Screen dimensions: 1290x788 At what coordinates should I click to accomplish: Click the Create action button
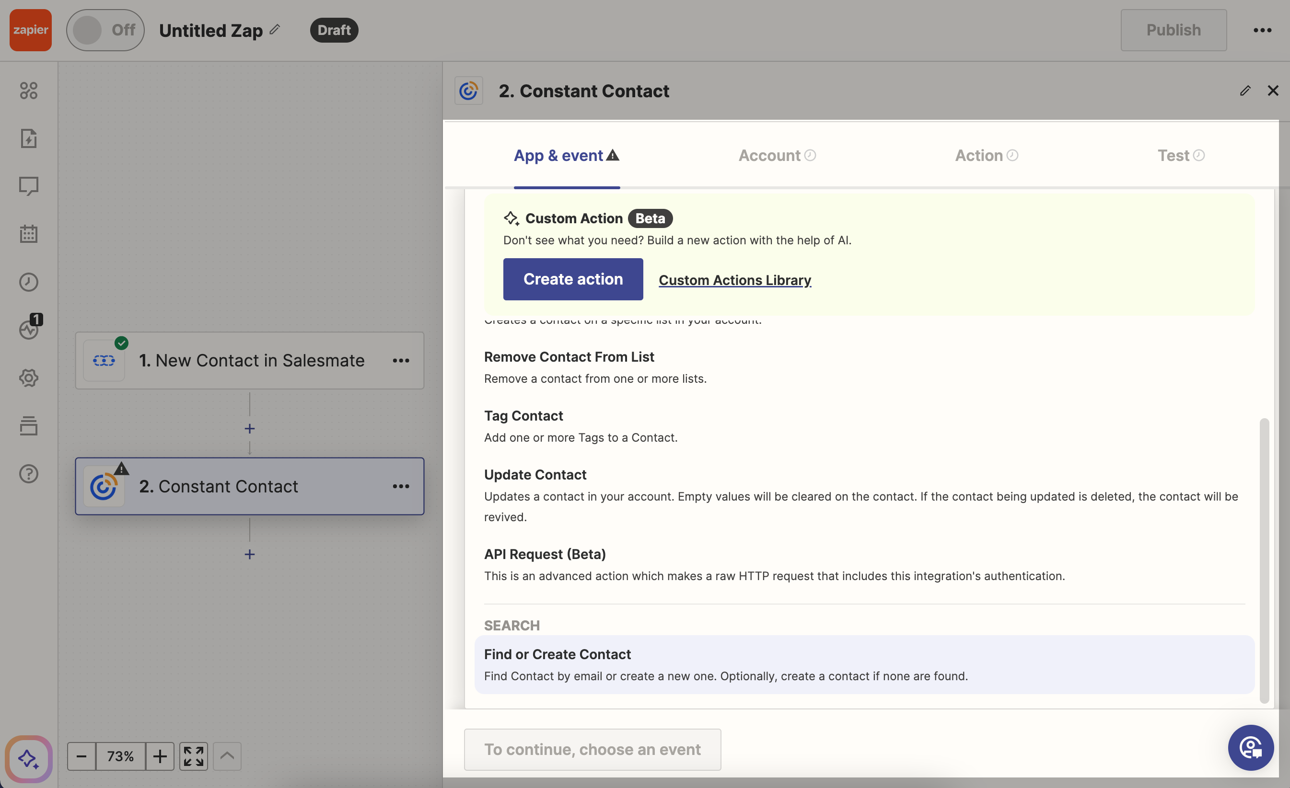573,279
